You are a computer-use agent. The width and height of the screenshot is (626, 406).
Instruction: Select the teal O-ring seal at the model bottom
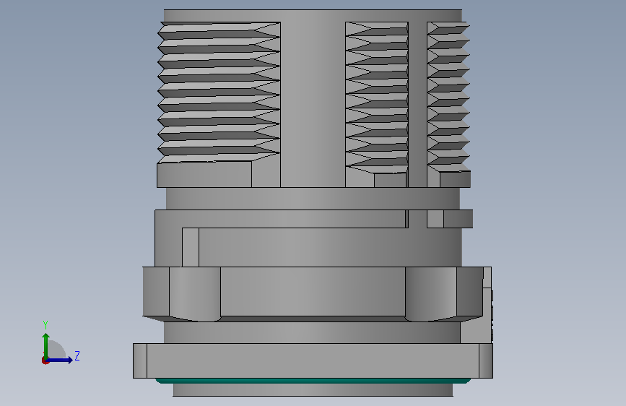(313, 381)
